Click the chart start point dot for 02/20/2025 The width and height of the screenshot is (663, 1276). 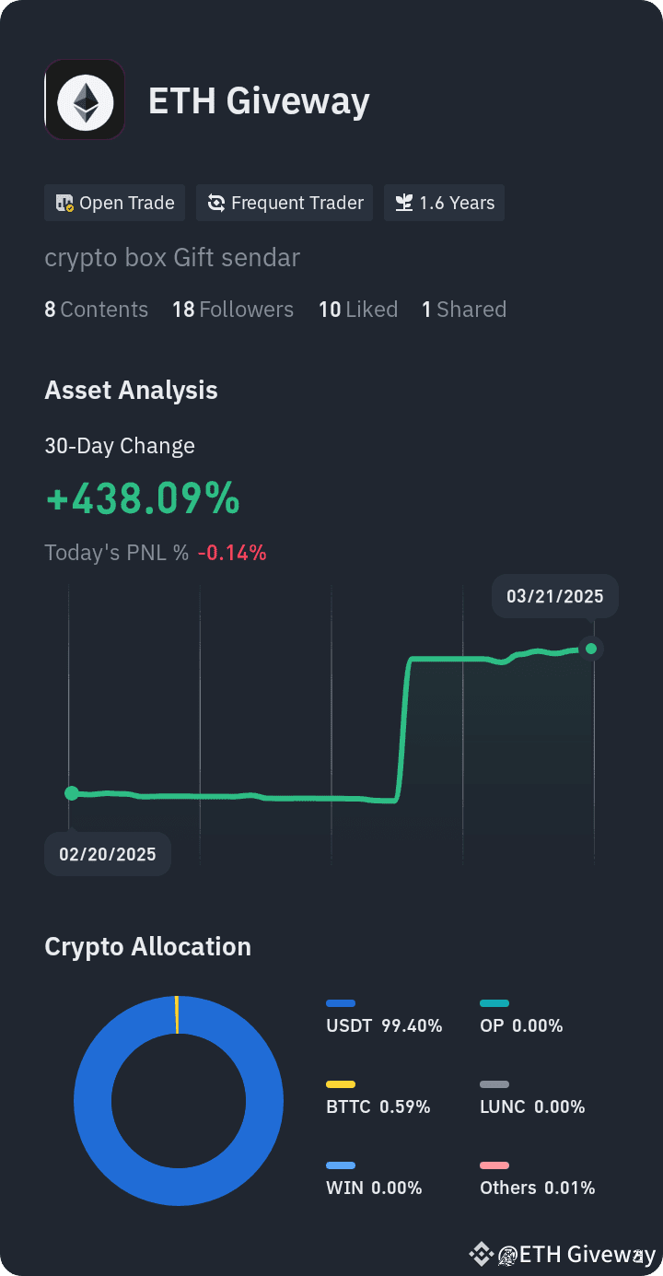71,793
